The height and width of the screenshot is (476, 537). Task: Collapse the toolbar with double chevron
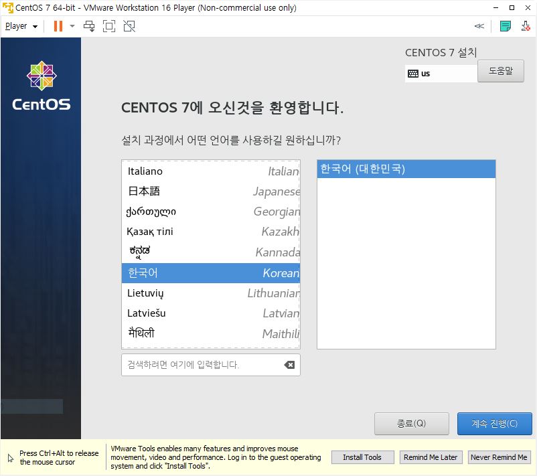[x=479, y=26]
